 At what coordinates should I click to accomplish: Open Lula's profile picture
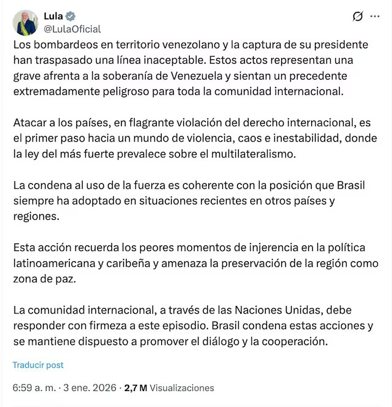25,23
